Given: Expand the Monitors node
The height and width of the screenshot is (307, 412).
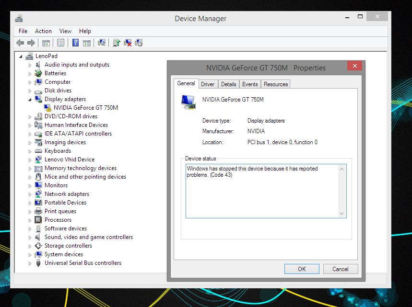Looking at the screenshot, I should click(x=30, y=185).
